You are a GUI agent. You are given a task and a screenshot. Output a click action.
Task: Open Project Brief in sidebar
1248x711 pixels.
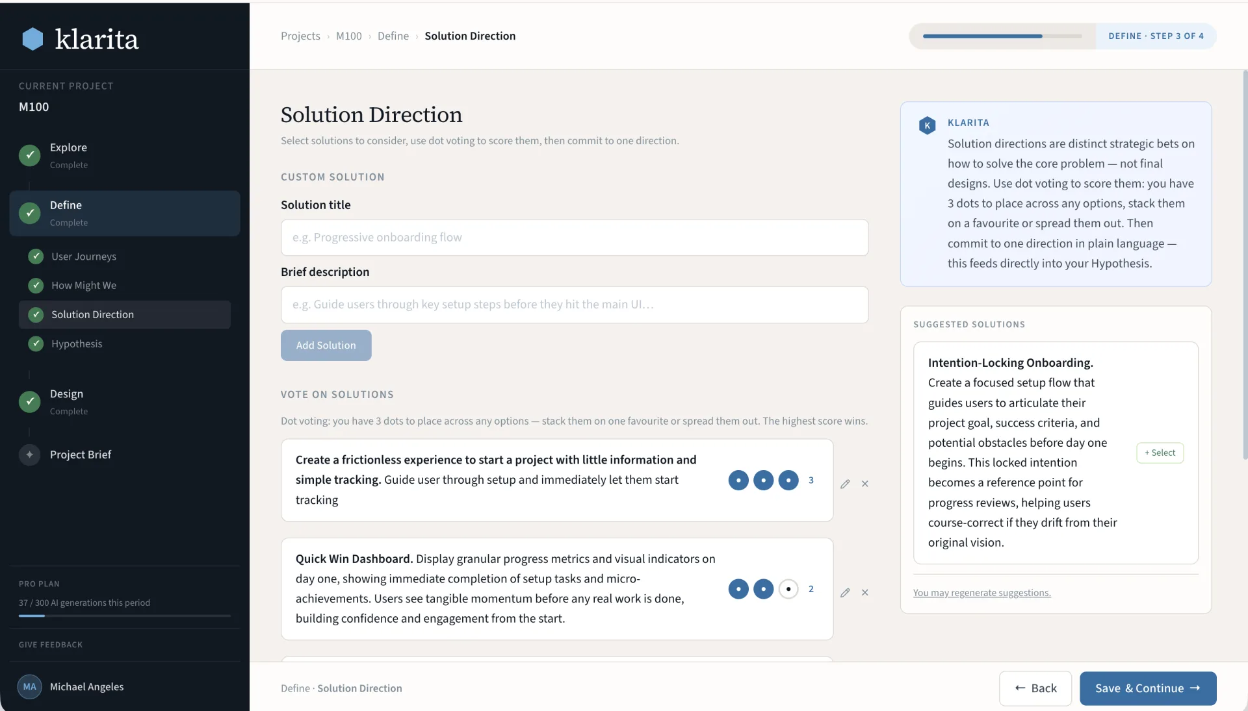pyautogui.click(x=125, y=455)
